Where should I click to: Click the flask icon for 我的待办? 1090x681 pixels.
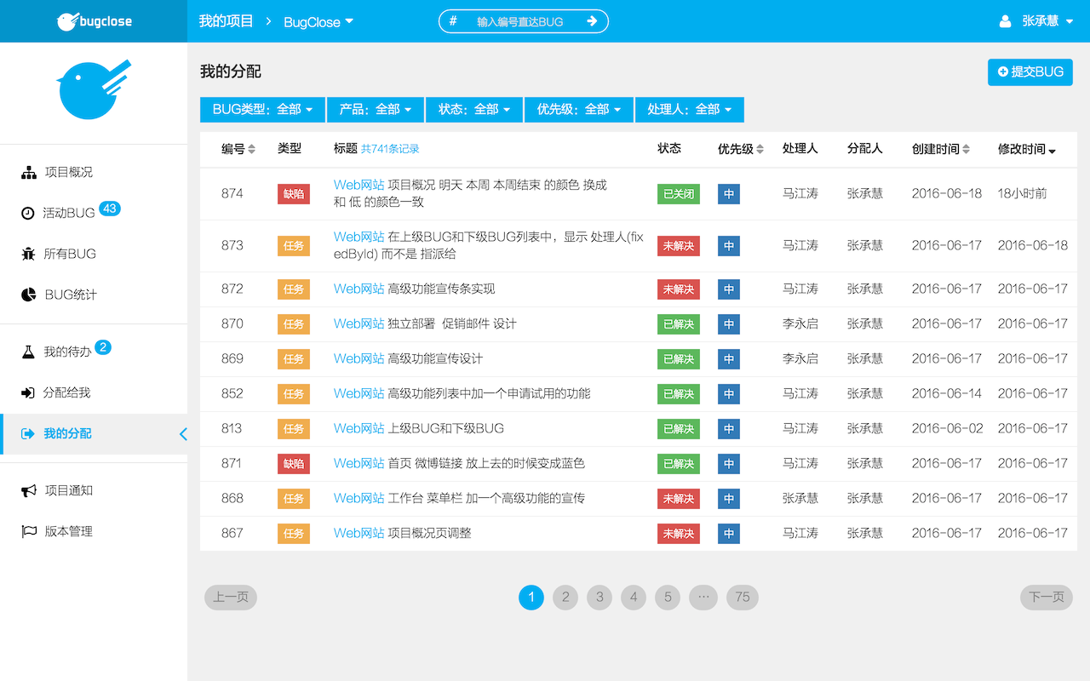tap(28, 352)
